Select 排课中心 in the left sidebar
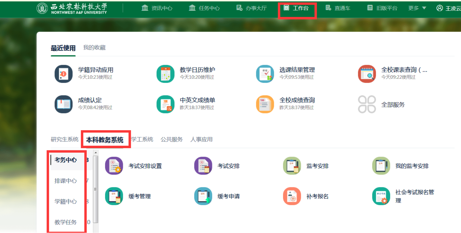 (x=65, y=181)
